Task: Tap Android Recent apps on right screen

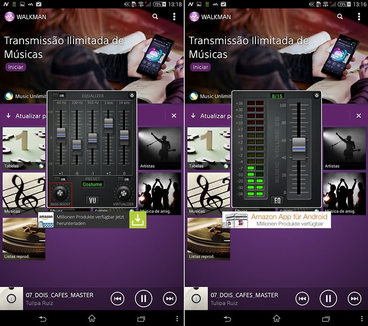Action: tap(326, 319)
